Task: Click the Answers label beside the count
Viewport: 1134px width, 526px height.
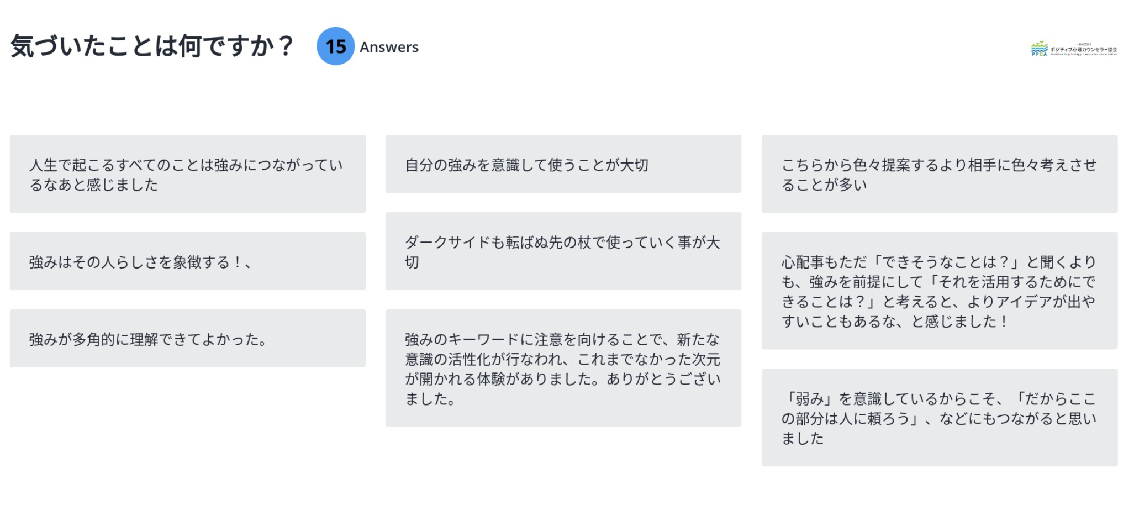Action: tap(389, 48)
